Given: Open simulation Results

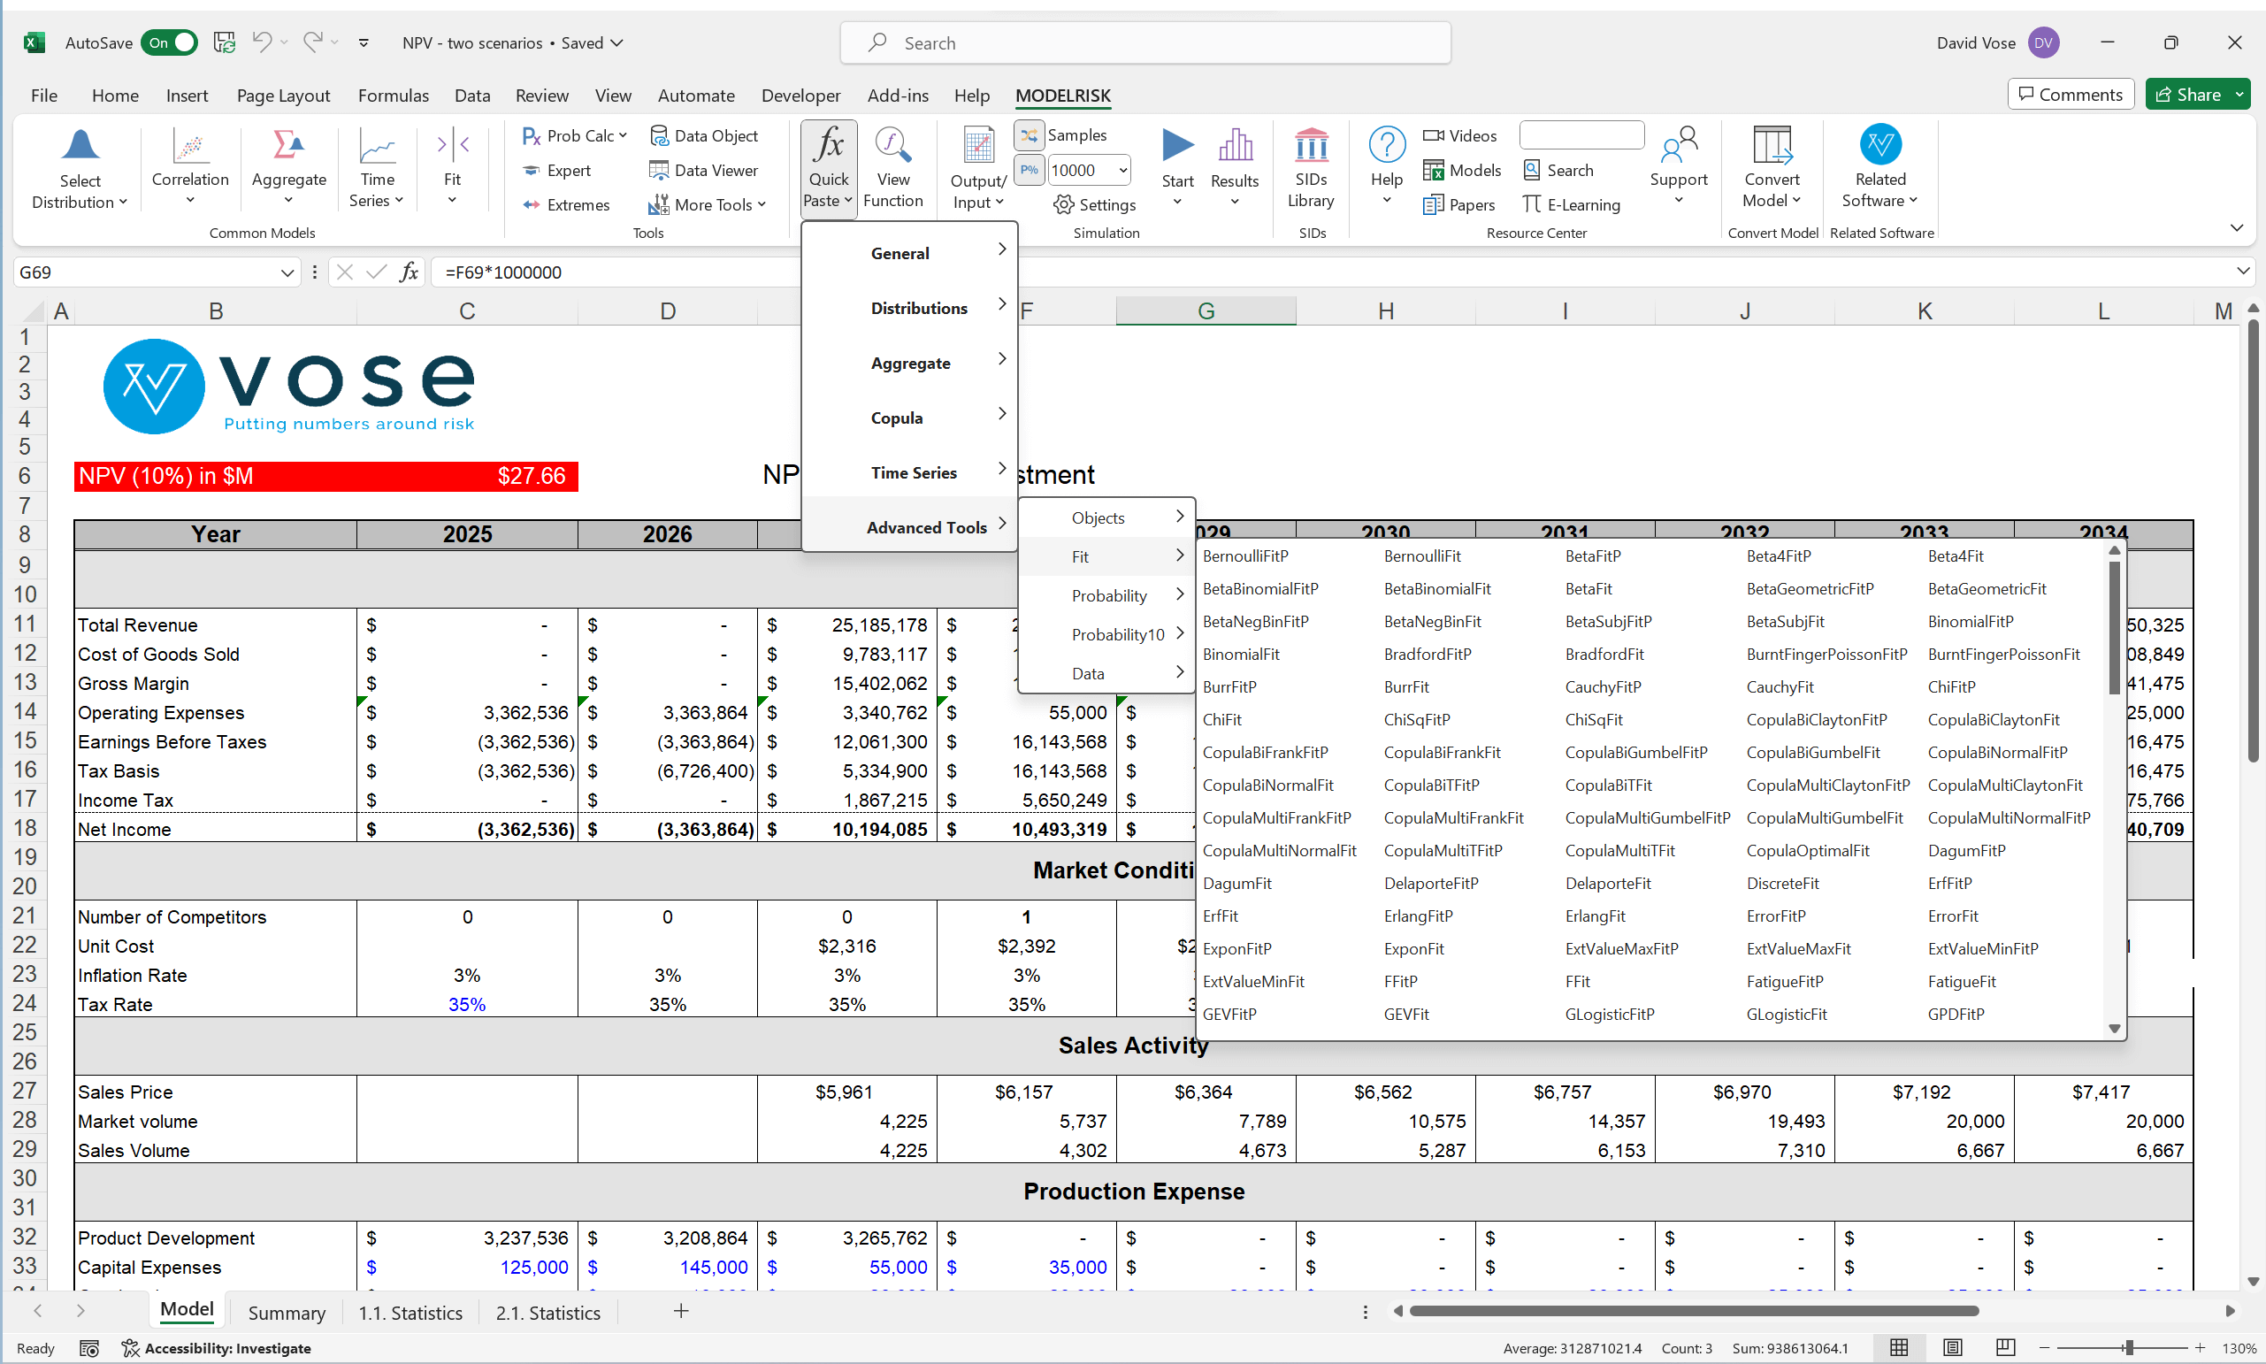Looking at the screenshot, I should 1234,165.
